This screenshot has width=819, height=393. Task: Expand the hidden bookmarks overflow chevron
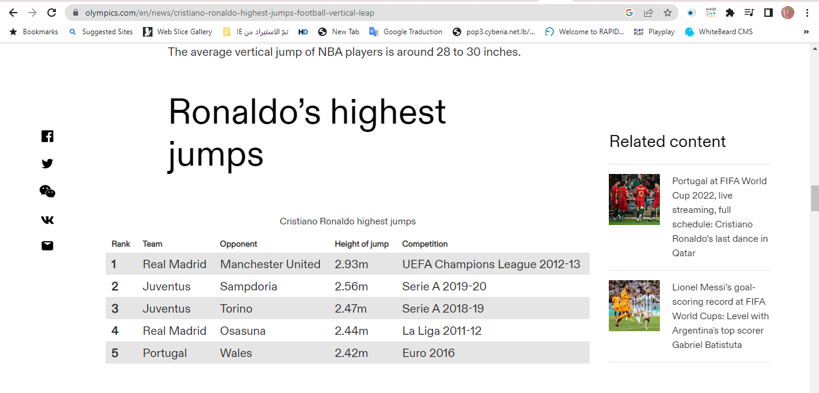coord(806,32)
